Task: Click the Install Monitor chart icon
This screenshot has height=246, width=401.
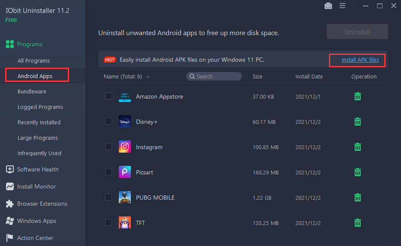Action: (x=10, y=186)
